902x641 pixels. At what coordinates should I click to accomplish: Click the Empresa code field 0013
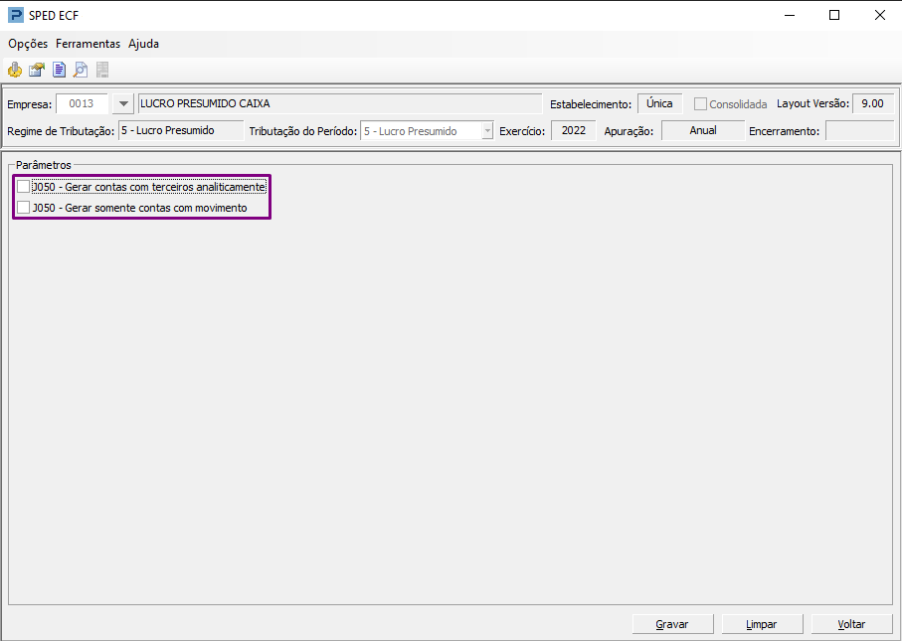click(x=82, y=103)
